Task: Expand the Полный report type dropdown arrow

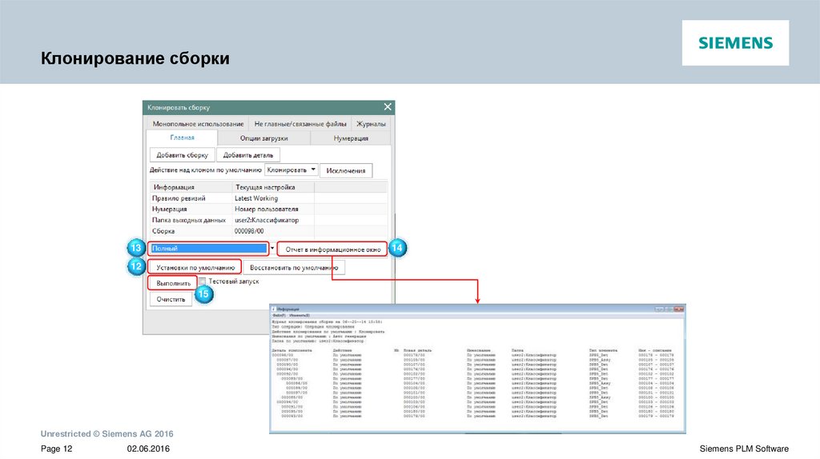Action: point(271,249)
